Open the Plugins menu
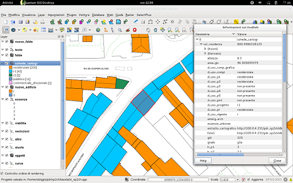The image size is (293, 183). tap(71, 15)
